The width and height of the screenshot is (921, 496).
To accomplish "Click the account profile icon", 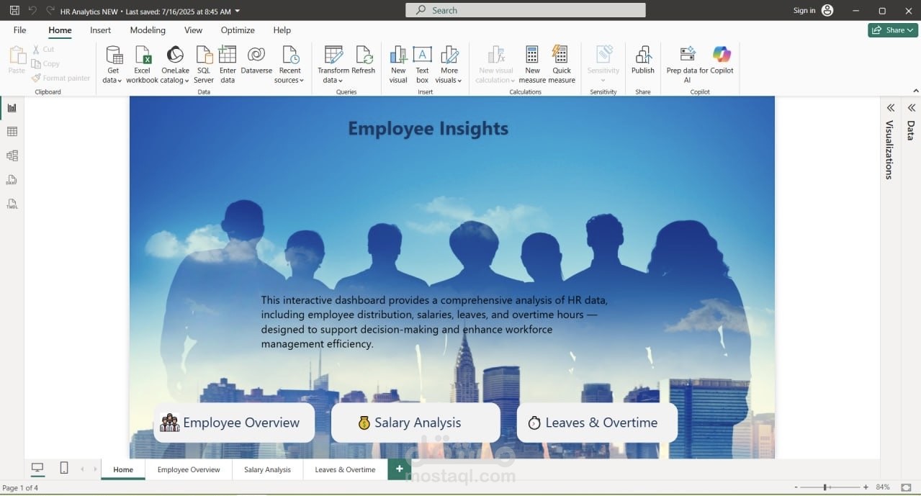I will click(x=827, y=11).
